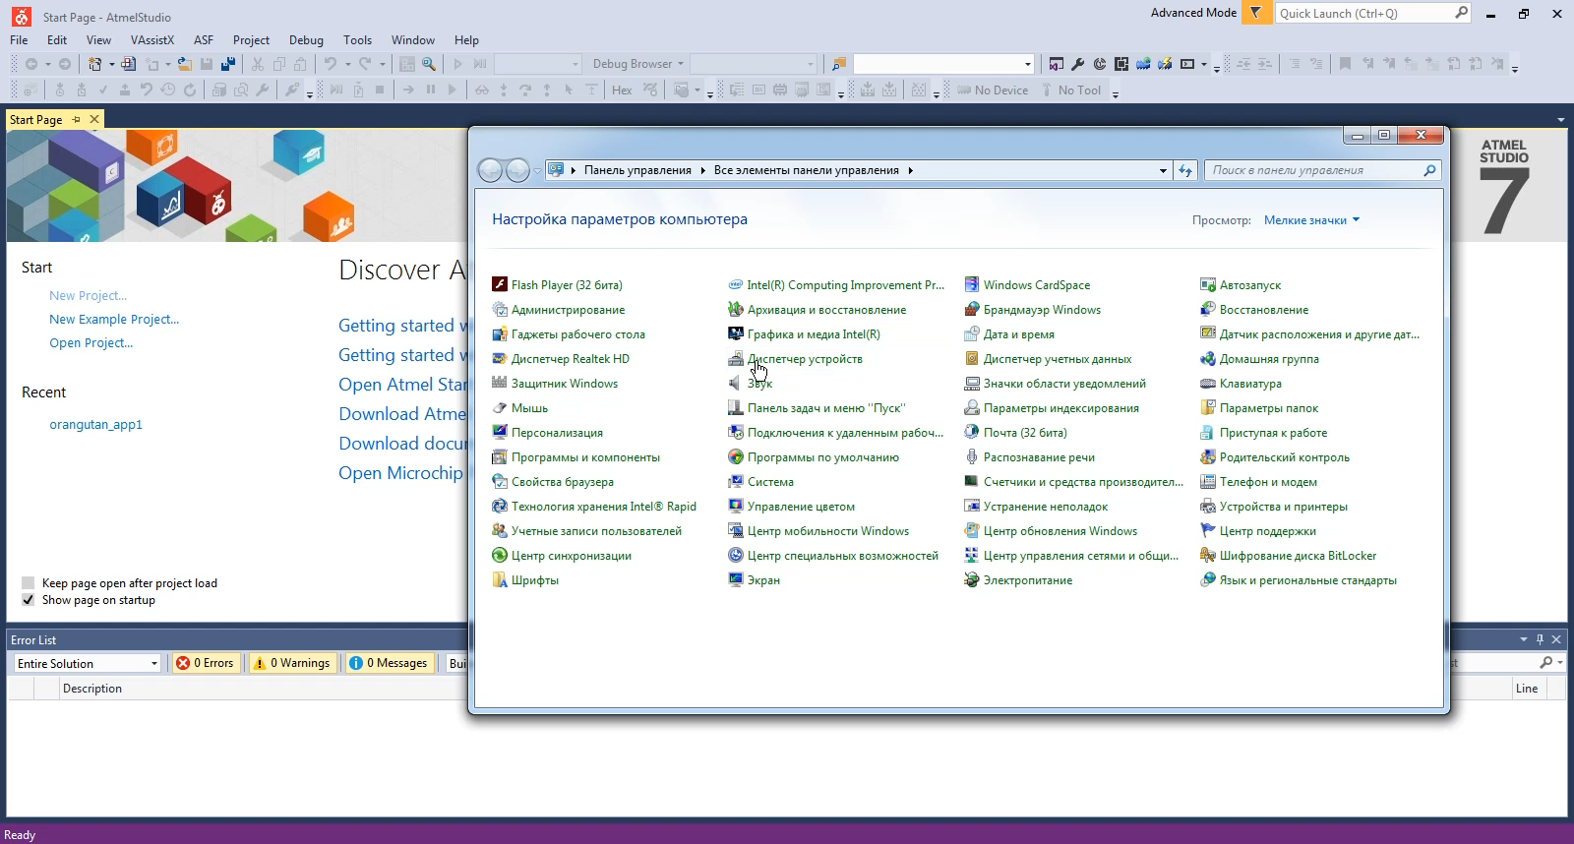Viewport: 1574px width, 844px height.
Task: Open Программы и компоненты in Control Panel
Action: [x=575, y=457]
